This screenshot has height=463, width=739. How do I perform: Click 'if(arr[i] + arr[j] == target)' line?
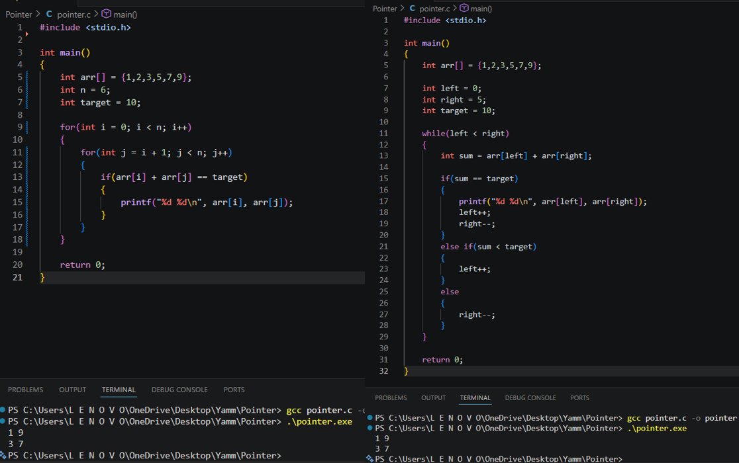click(174, 177)
